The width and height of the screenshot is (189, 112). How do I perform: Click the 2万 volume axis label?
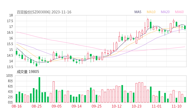10,97
